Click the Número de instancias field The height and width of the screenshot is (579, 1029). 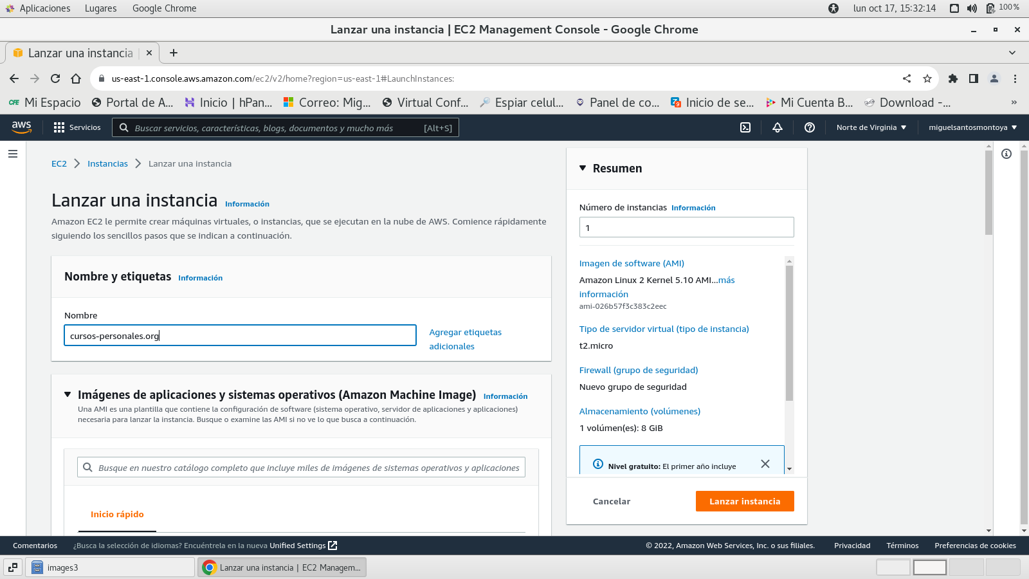click(686, 227)
